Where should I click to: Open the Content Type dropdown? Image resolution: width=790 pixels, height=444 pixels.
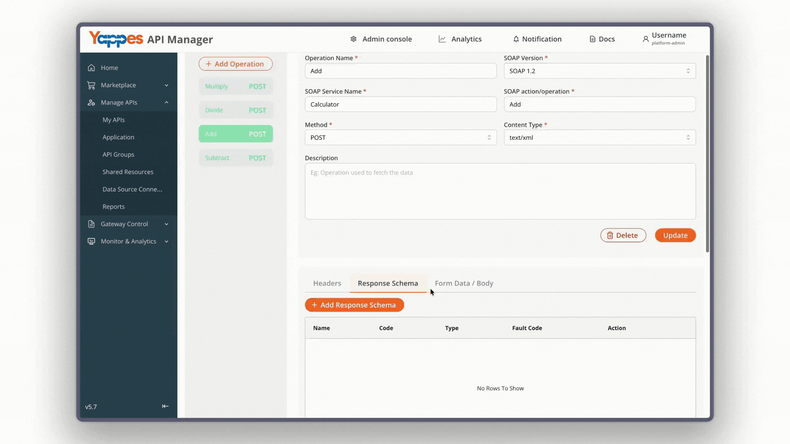click(x=599, y=137)
